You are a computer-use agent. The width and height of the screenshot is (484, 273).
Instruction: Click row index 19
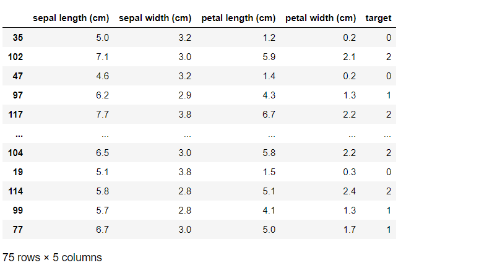[17, 171]
